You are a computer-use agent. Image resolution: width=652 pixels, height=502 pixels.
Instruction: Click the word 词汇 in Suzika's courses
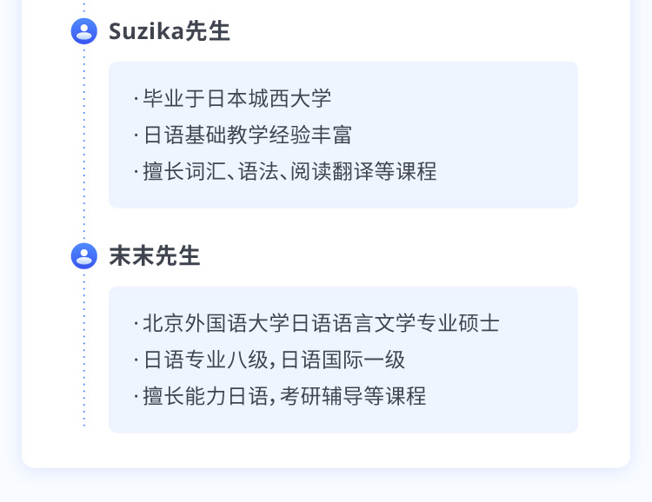coord(204,171)
